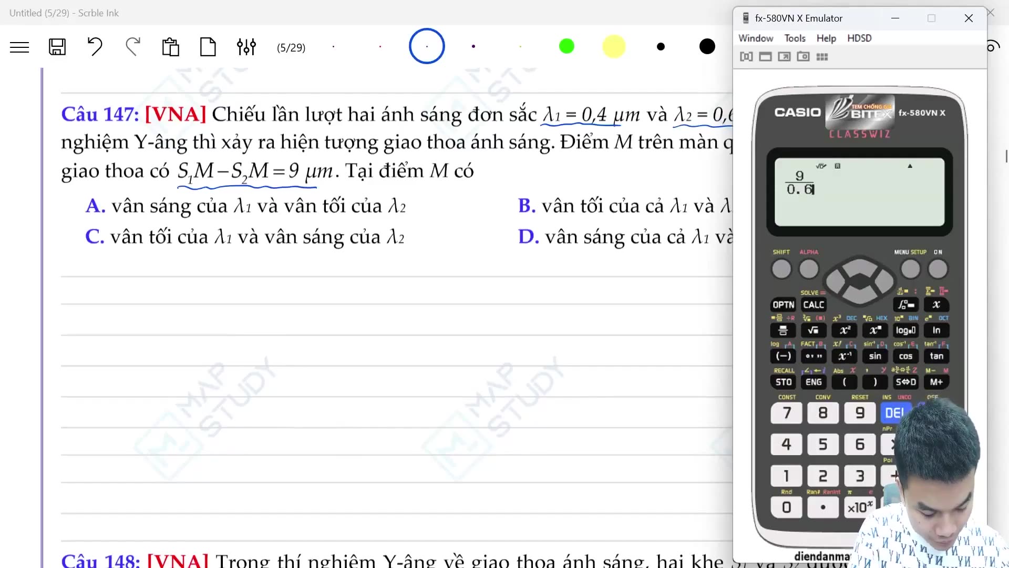
Task: Click the sin calculator key
Action: point(875,357)
